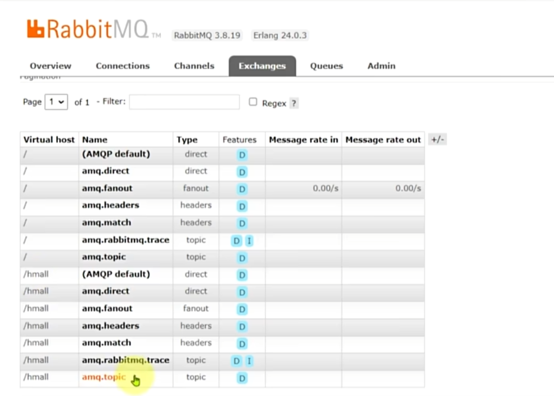Click the D durable badge for / amq.direct
The height and width of the screenshot is (396, 554).
click(x=242, y=172)
